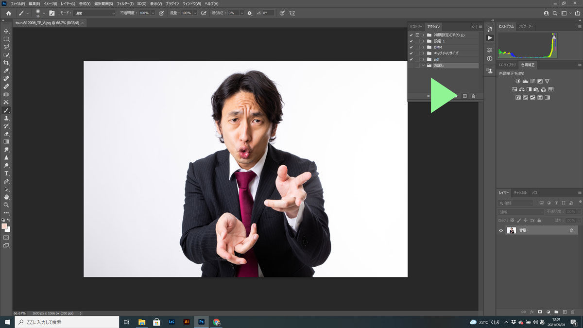Collapse the お試し action set
This screenshot has width=583, height=328.
pos(423,65)
